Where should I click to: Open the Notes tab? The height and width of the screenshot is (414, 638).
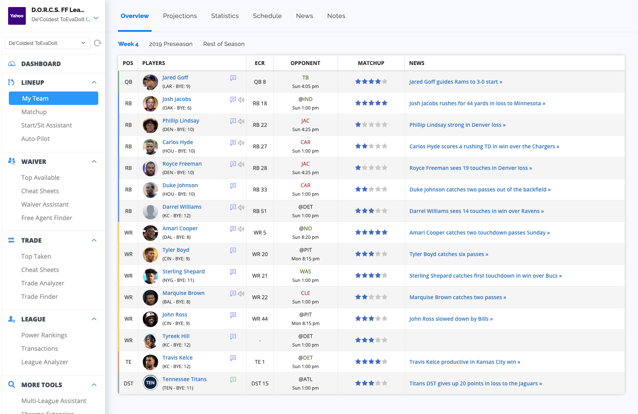coord(336,16)
